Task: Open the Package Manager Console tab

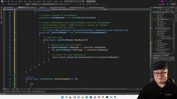Action: (38, 91)
